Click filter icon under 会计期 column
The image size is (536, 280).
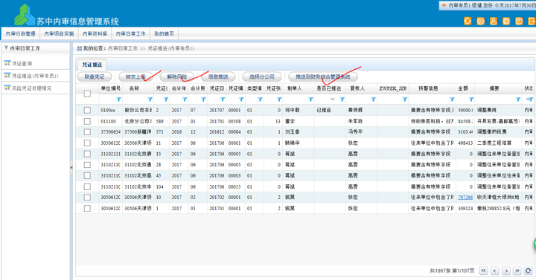click(x=203, y=100)
